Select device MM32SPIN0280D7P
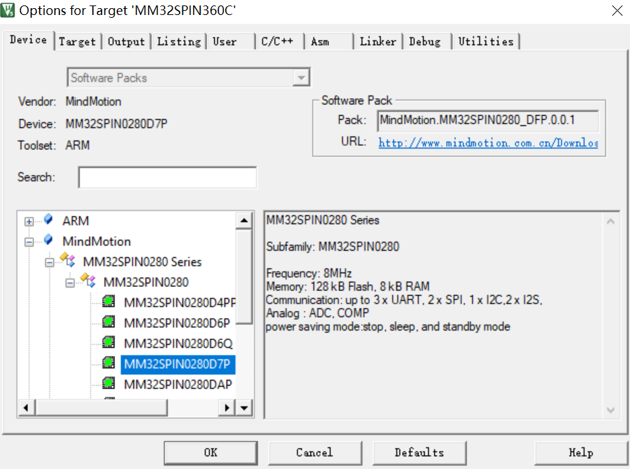This screenshot has height=469, width=630. click(177, 364)
